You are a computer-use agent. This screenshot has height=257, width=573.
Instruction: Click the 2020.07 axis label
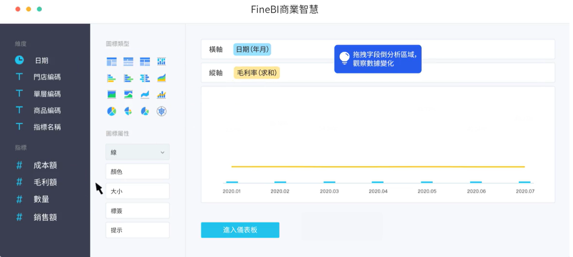(525, 191)
